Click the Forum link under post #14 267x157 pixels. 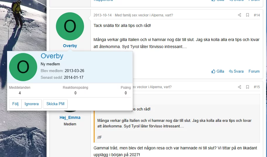254,71
